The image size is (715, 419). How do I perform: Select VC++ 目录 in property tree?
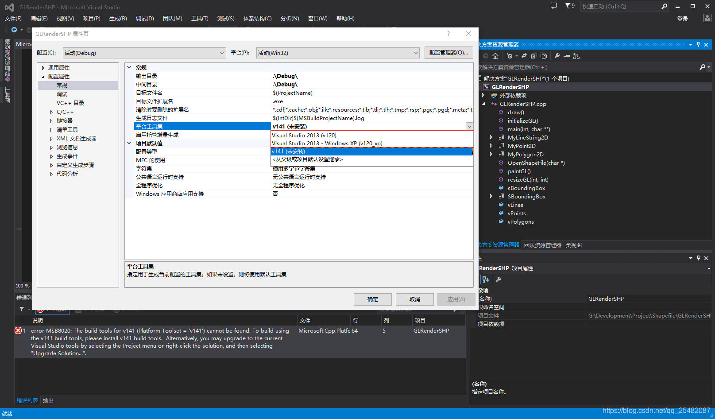click(x=70, y=103)
